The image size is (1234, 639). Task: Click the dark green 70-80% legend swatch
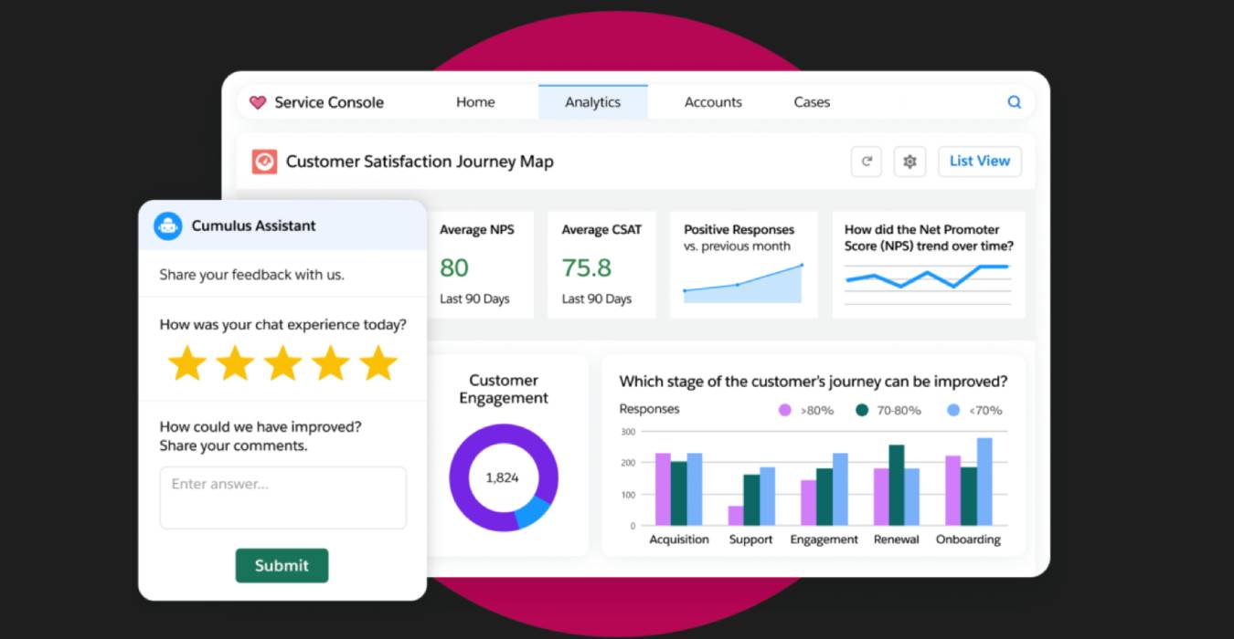(861, 411)
